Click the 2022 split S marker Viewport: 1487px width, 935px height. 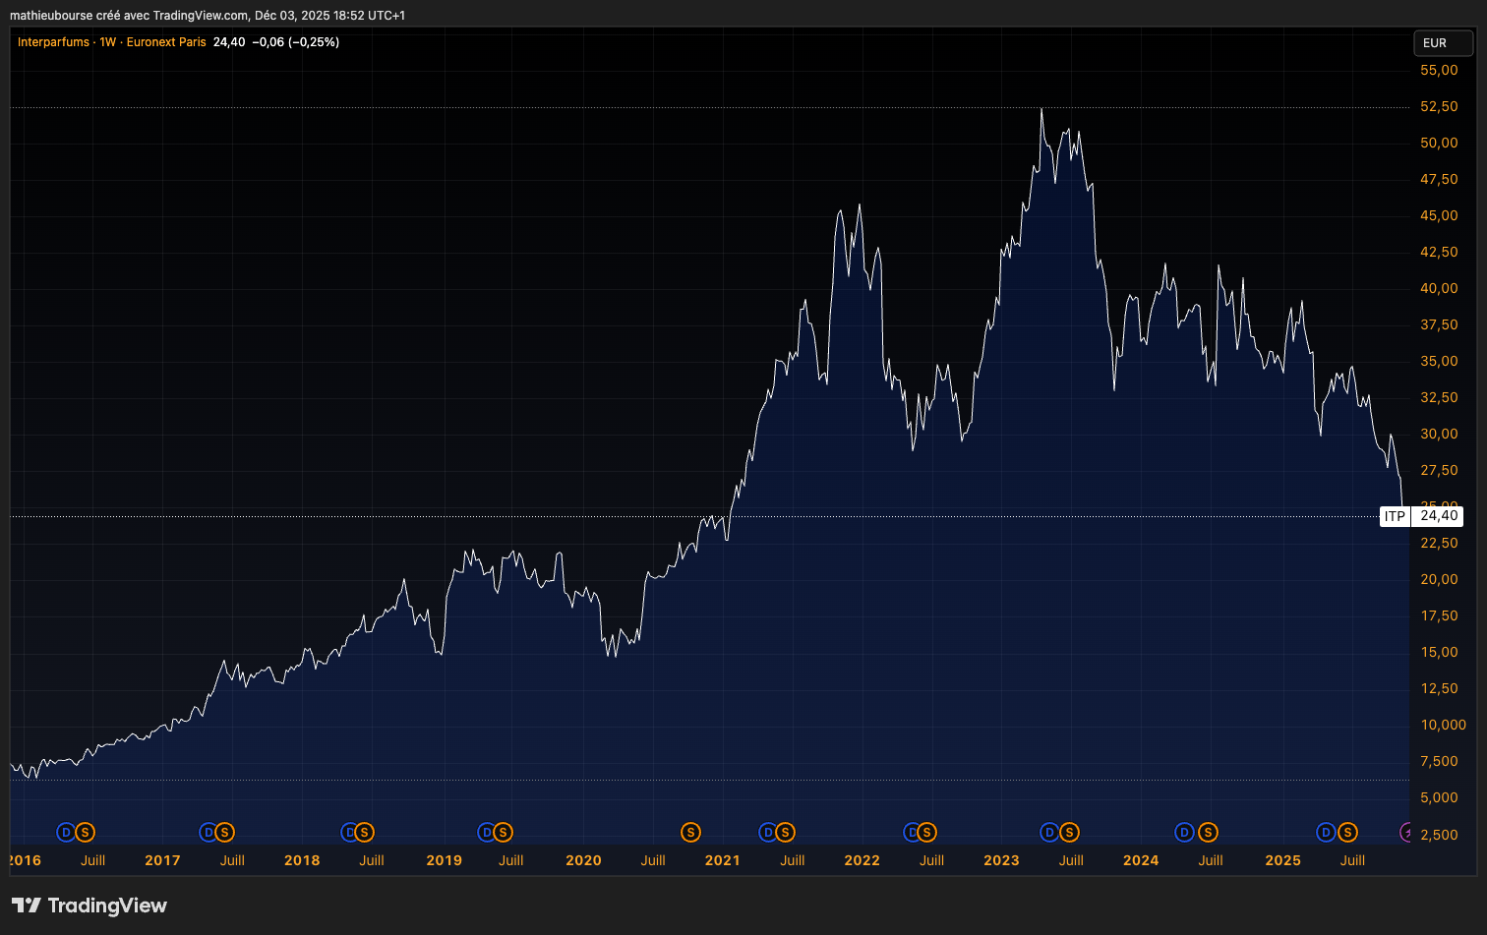tap(926, 833)
